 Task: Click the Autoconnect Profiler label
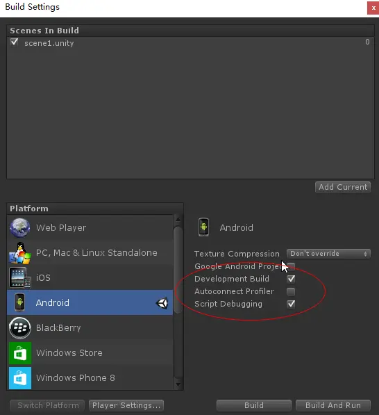tap(234, 291)
